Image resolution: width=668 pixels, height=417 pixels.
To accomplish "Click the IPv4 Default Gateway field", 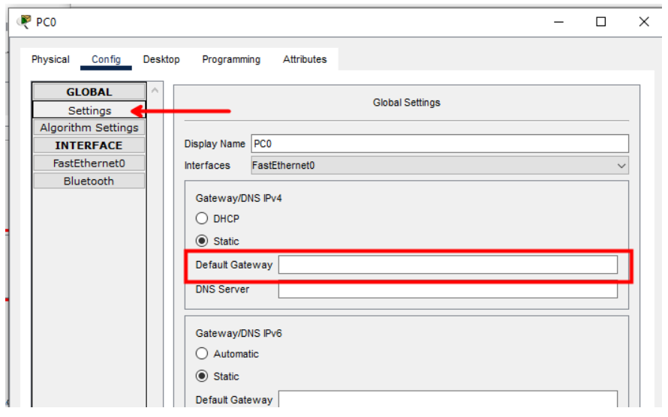I will (447, 265).
